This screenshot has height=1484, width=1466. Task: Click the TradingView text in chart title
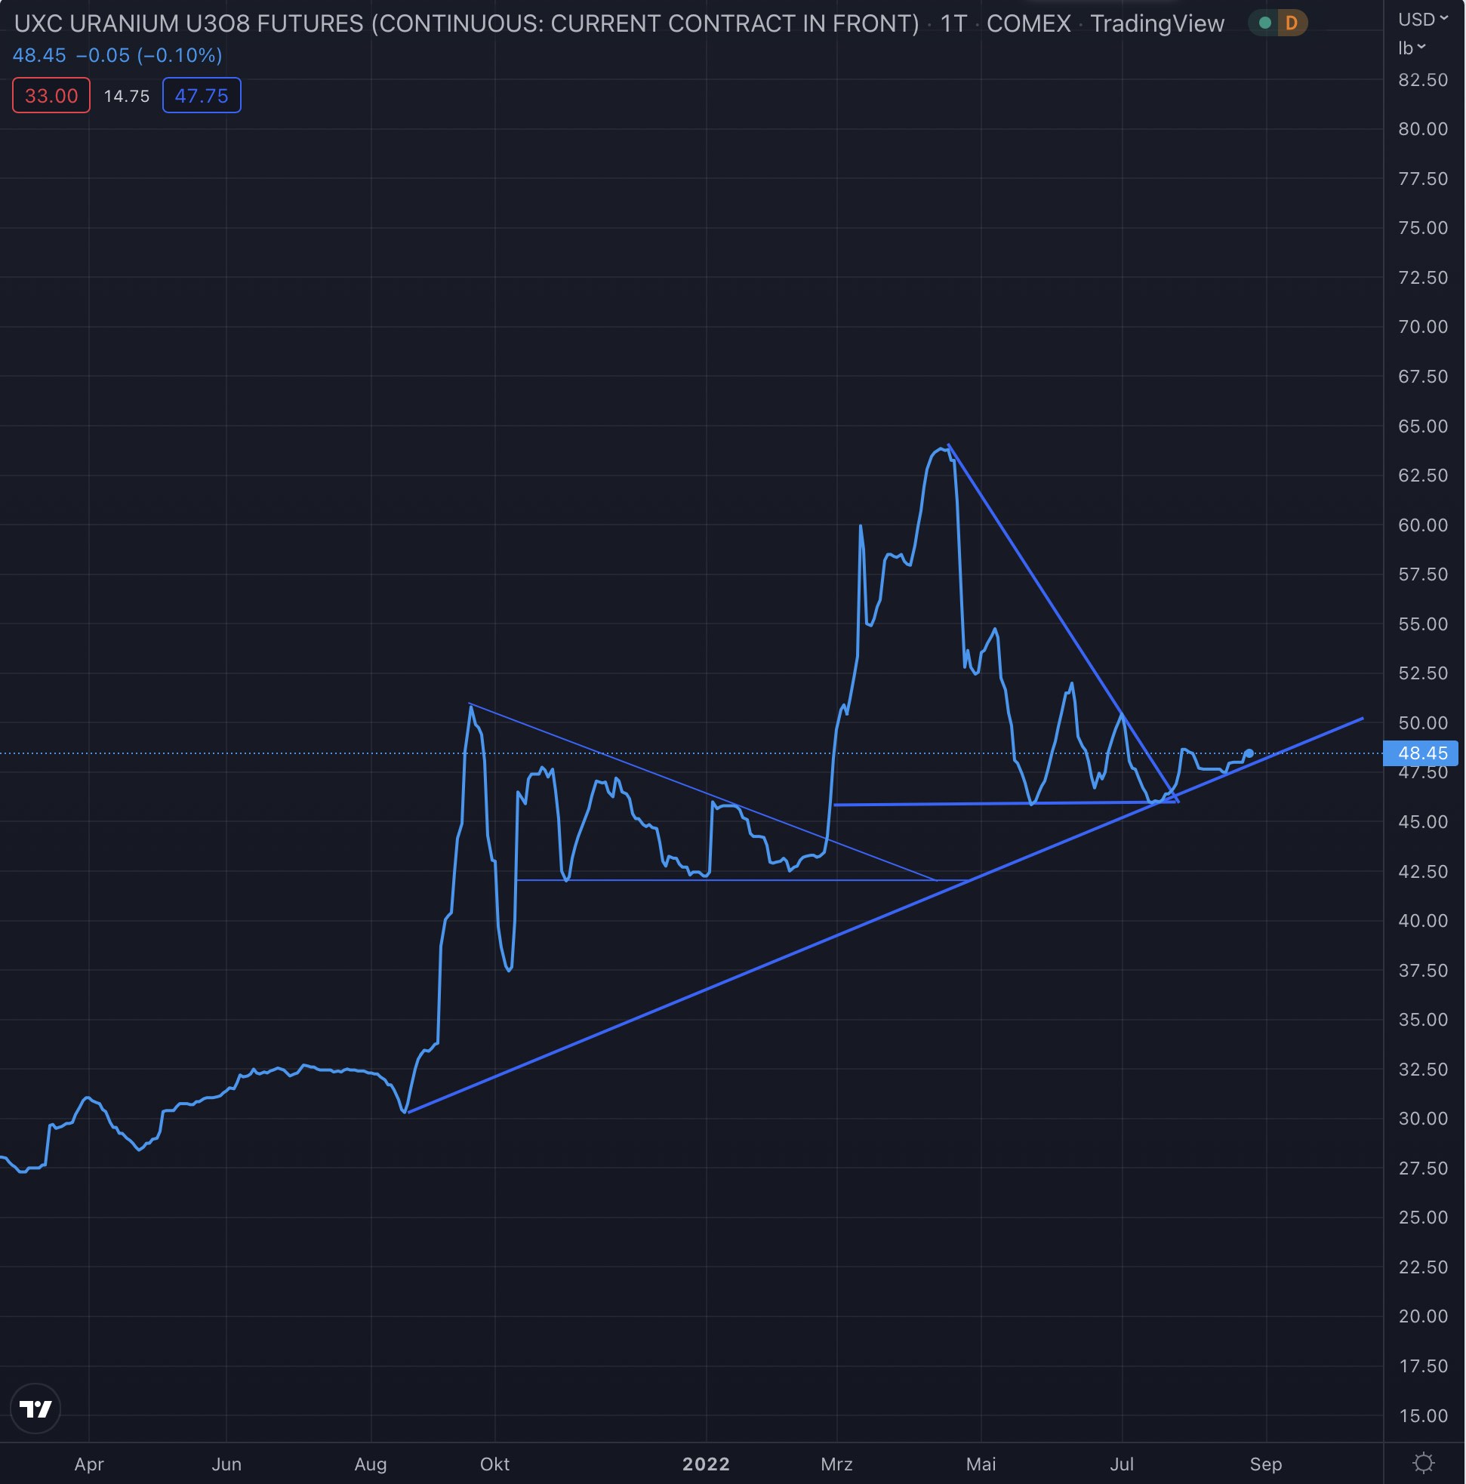point(1156,24)
